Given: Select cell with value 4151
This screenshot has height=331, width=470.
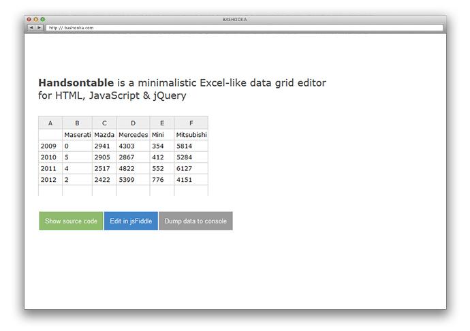Looking at the screenshot, I should pos(191,180).
